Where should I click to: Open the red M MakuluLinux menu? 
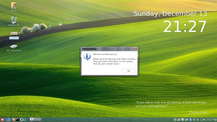click(x=2, y=120)
